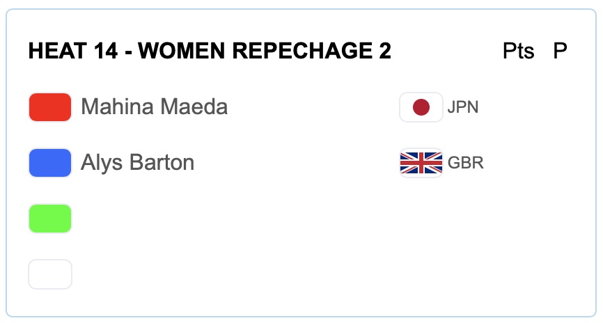Click the United Kingdom flag icon
The image size is (603, 323).
[x=421, y=163]
